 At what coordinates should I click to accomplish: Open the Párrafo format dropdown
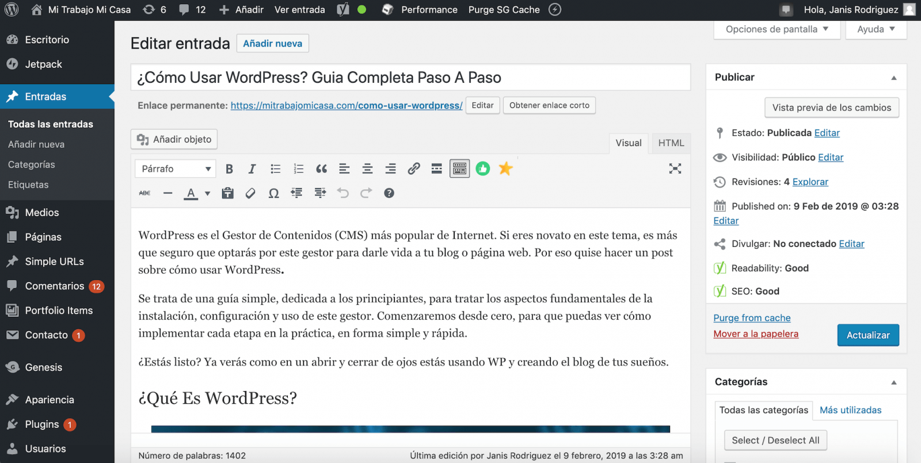[x=176, y=169]
